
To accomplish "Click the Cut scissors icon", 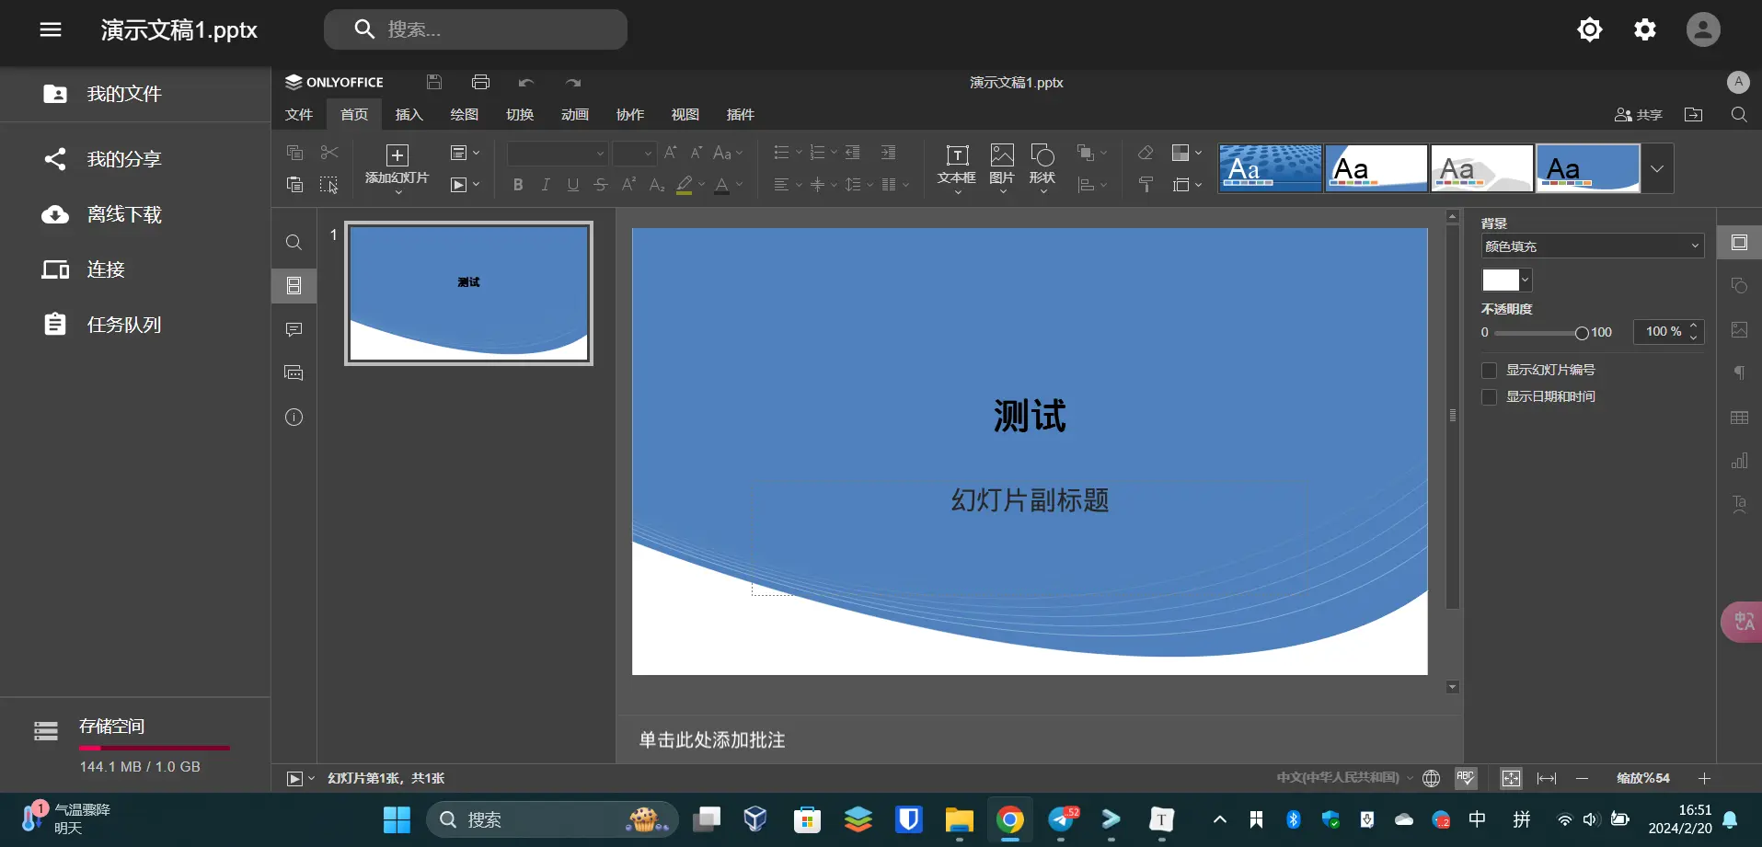I will pos(329,153).
